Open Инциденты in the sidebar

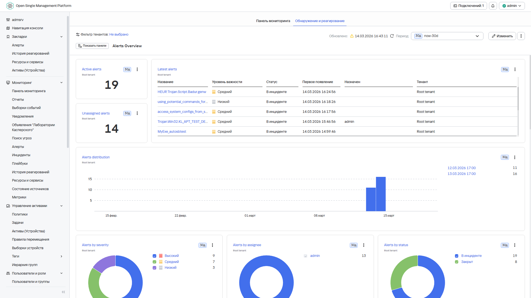pyautogui.click(x=21, y=155)
